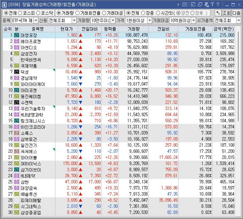
Task: Click the screen layout icon in title bar
Action: point(193,4)
